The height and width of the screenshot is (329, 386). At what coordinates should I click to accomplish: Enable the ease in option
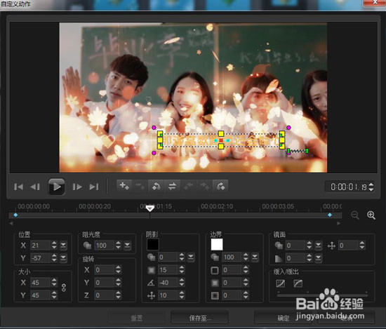[281, 283]
